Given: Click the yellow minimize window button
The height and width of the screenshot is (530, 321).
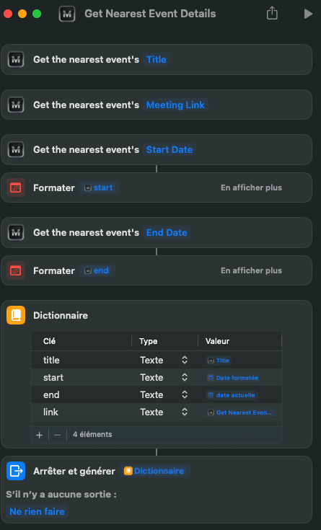Looking at the screenshot, I should (22, 14).
